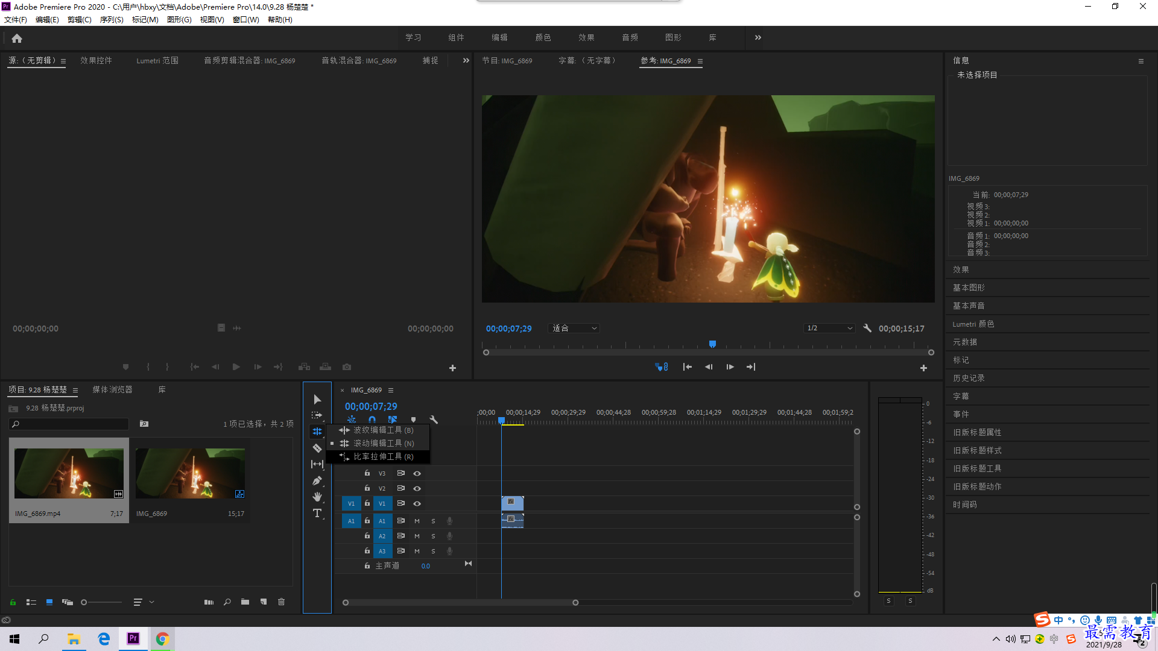Viewport: 1158px width, 651px height.
Task: Click automate to sequence icon
Action: tap(209, 602)
